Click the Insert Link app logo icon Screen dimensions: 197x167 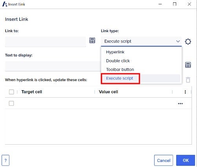[x=5, y=4]
